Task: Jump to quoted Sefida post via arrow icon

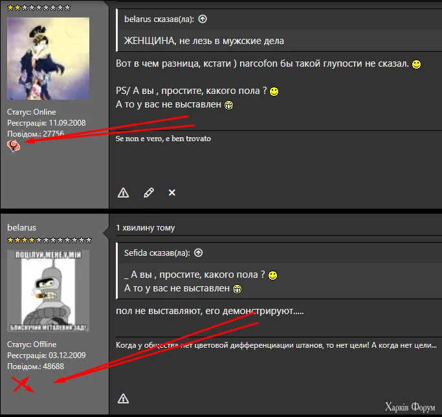Action: point(199,253)
